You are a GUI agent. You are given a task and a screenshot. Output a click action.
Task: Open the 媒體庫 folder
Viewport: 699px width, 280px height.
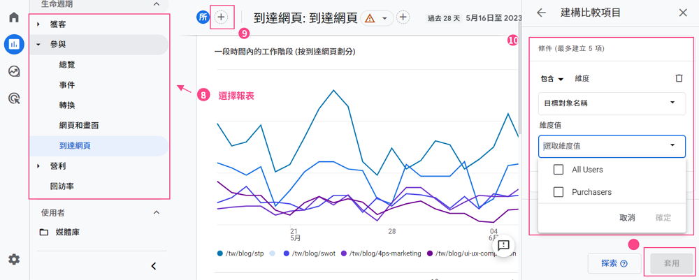59,232
